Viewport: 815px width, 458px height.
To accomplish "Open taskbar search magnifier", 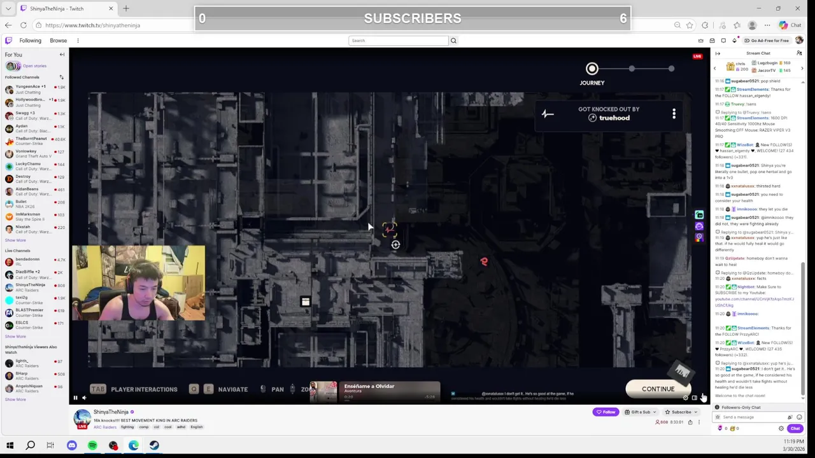I will (x=30, y=445).
